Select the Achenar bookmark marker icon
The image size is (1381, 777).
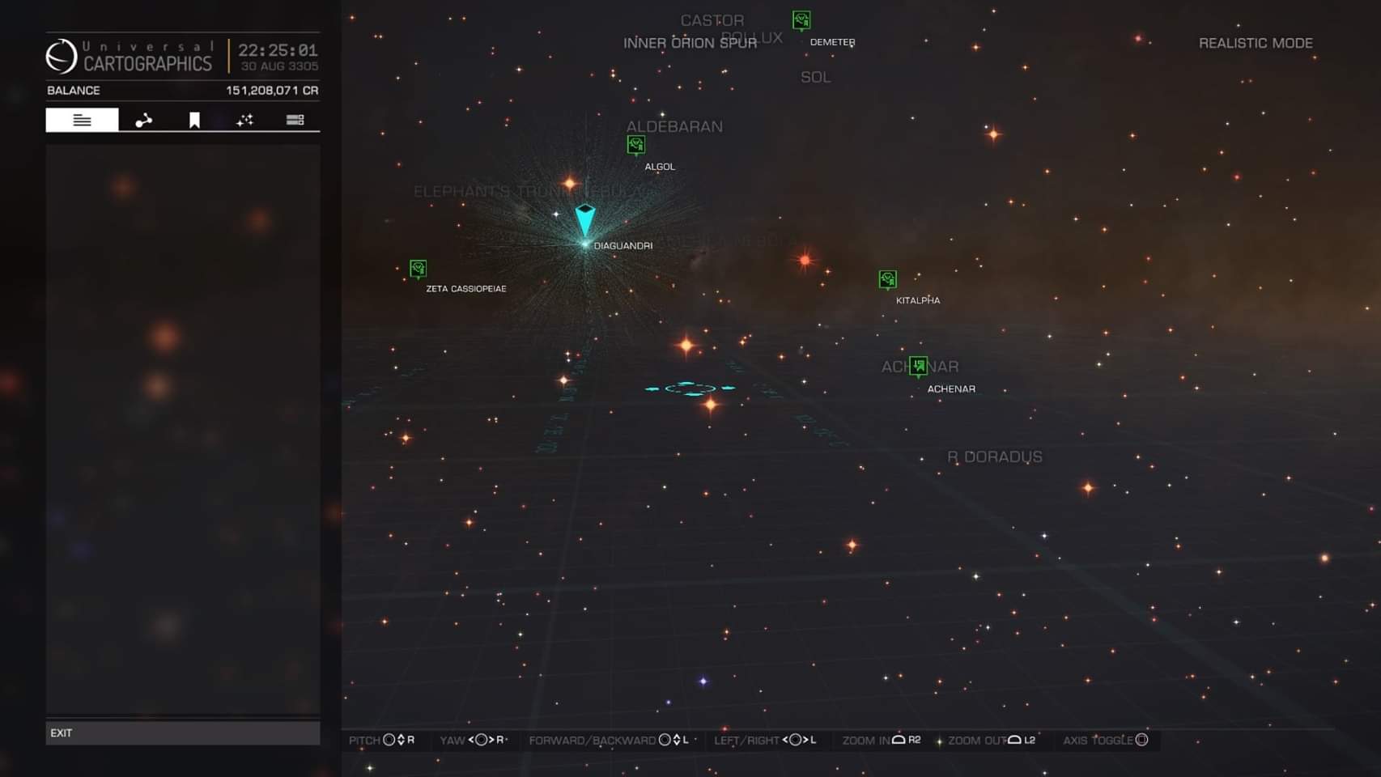click(x=918, y=367)
